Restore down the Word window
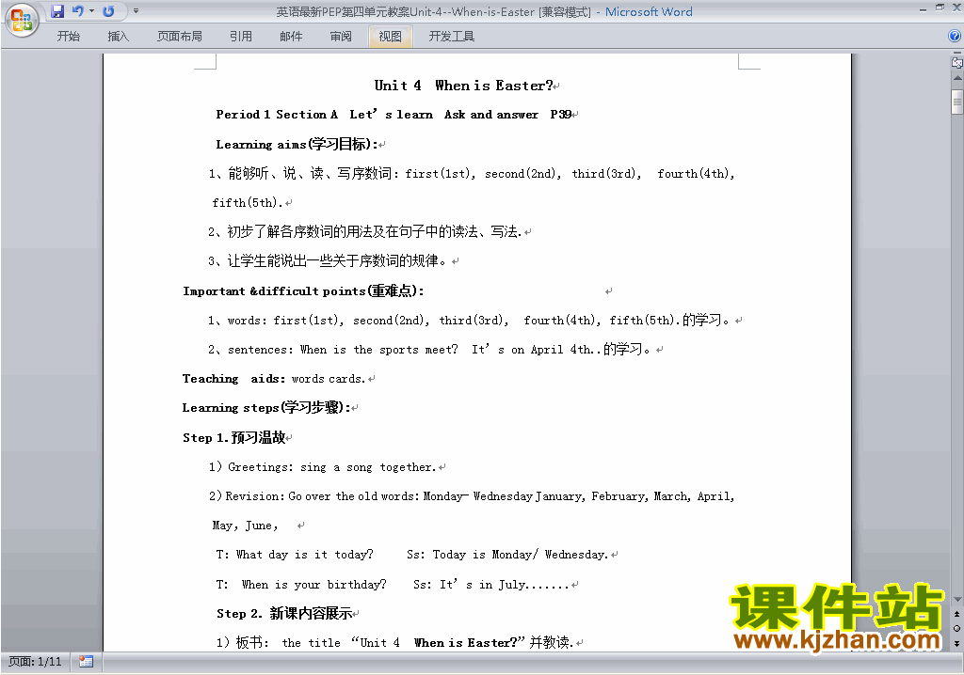964x675 pixels. [940, 8]
